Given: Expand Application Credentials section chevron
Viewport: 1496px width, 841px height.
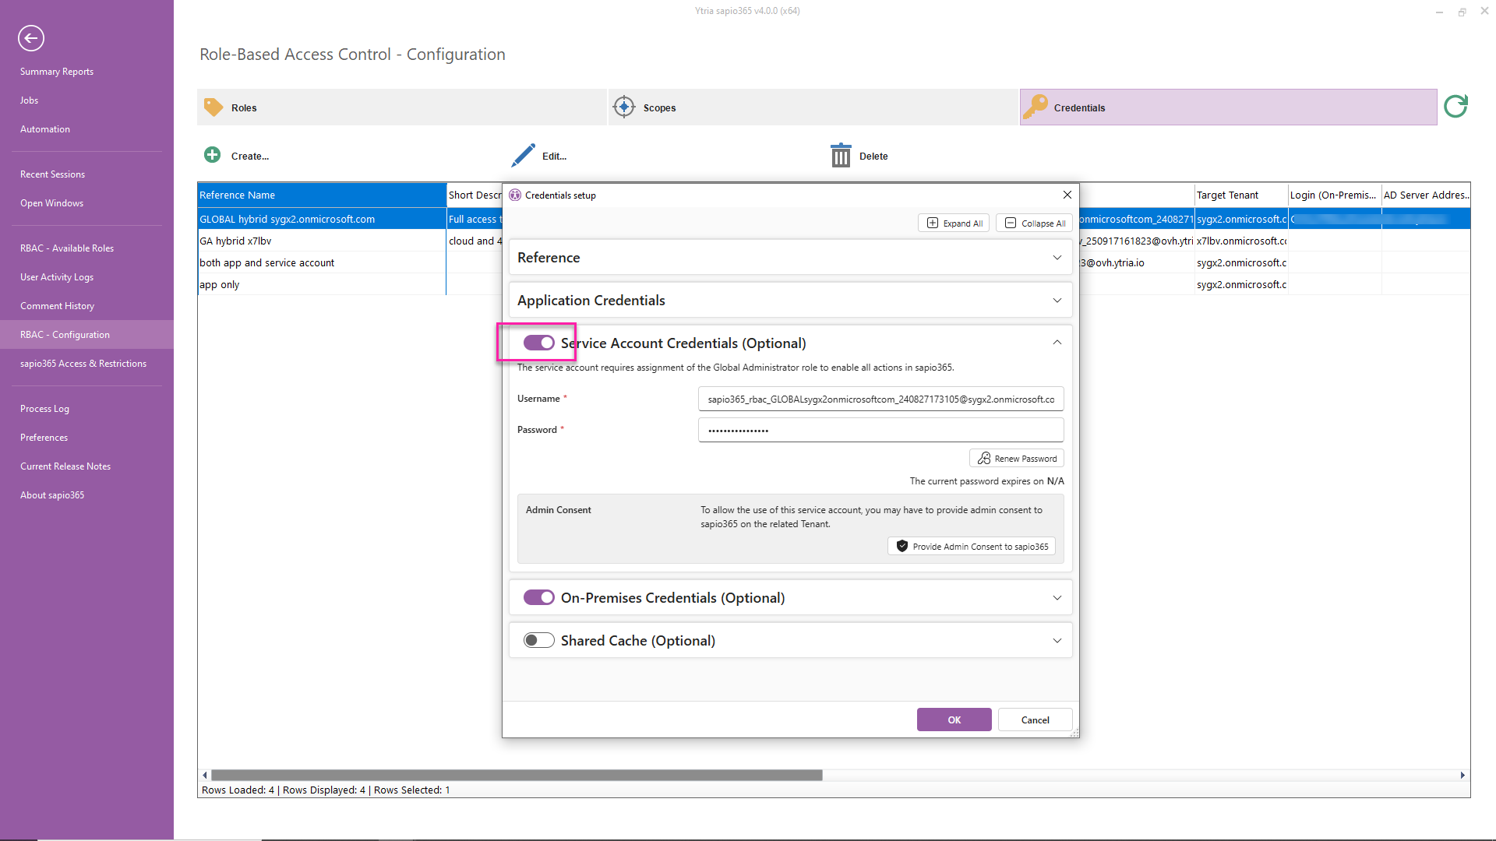Looking at the screenshot, I should [x=1057, y=301].
